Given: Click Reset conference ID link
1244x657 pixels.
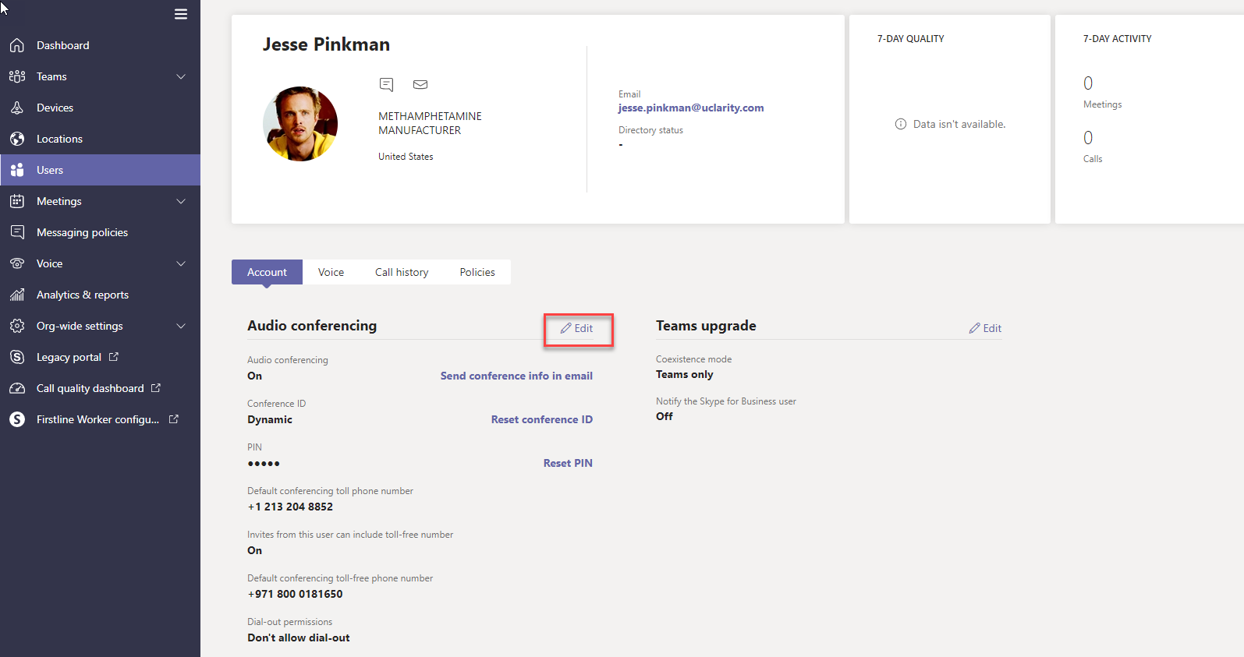Looking at the screenshot, I should 542,419.
